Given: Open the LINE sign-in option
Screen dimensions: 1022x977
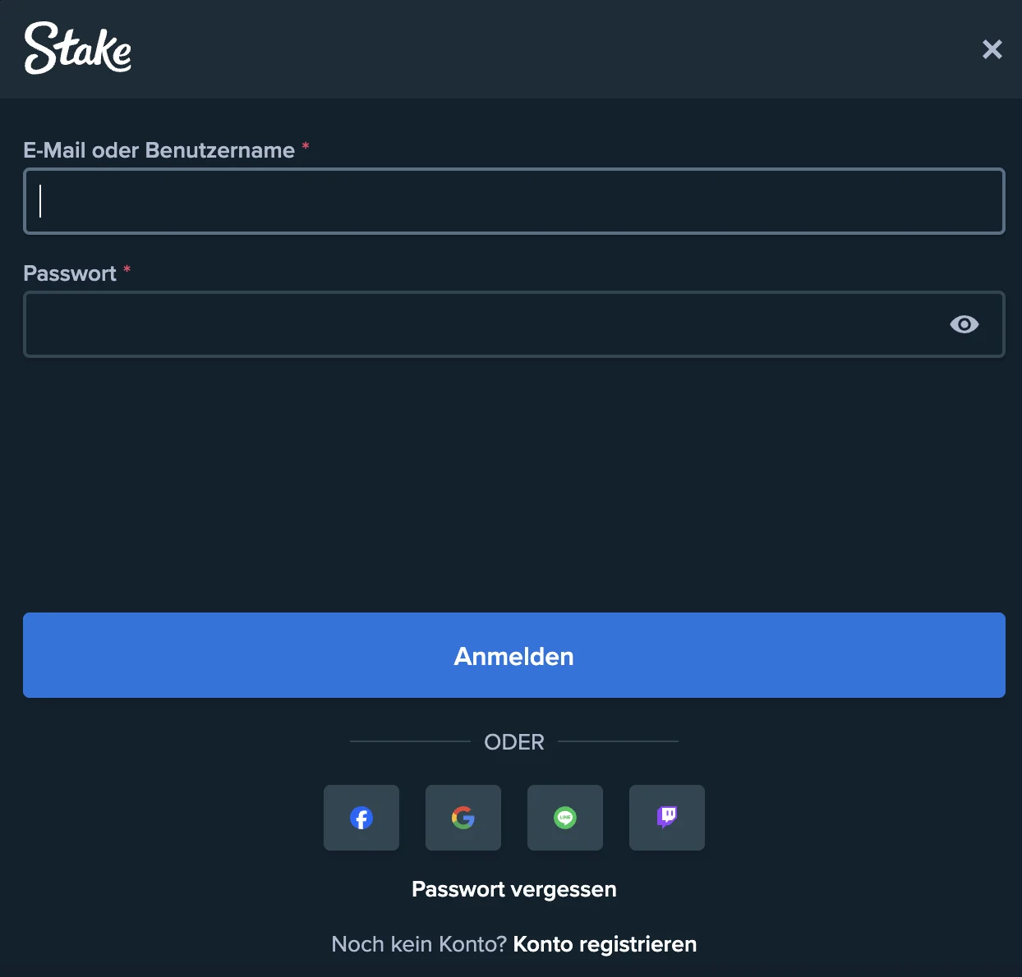Looking at the screenshot, I should (564, 817).
